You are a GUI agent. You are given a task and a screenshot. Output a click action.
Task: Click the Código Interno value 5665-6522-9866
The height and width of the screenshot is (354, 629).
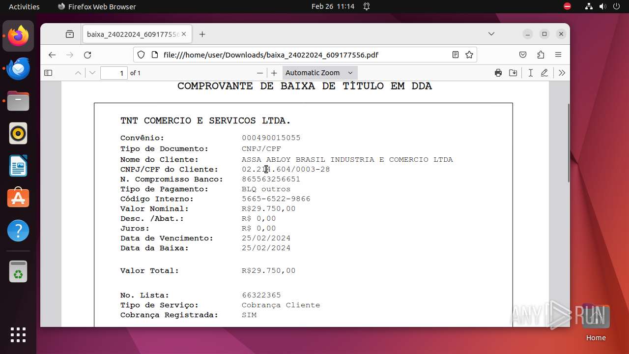276,199
